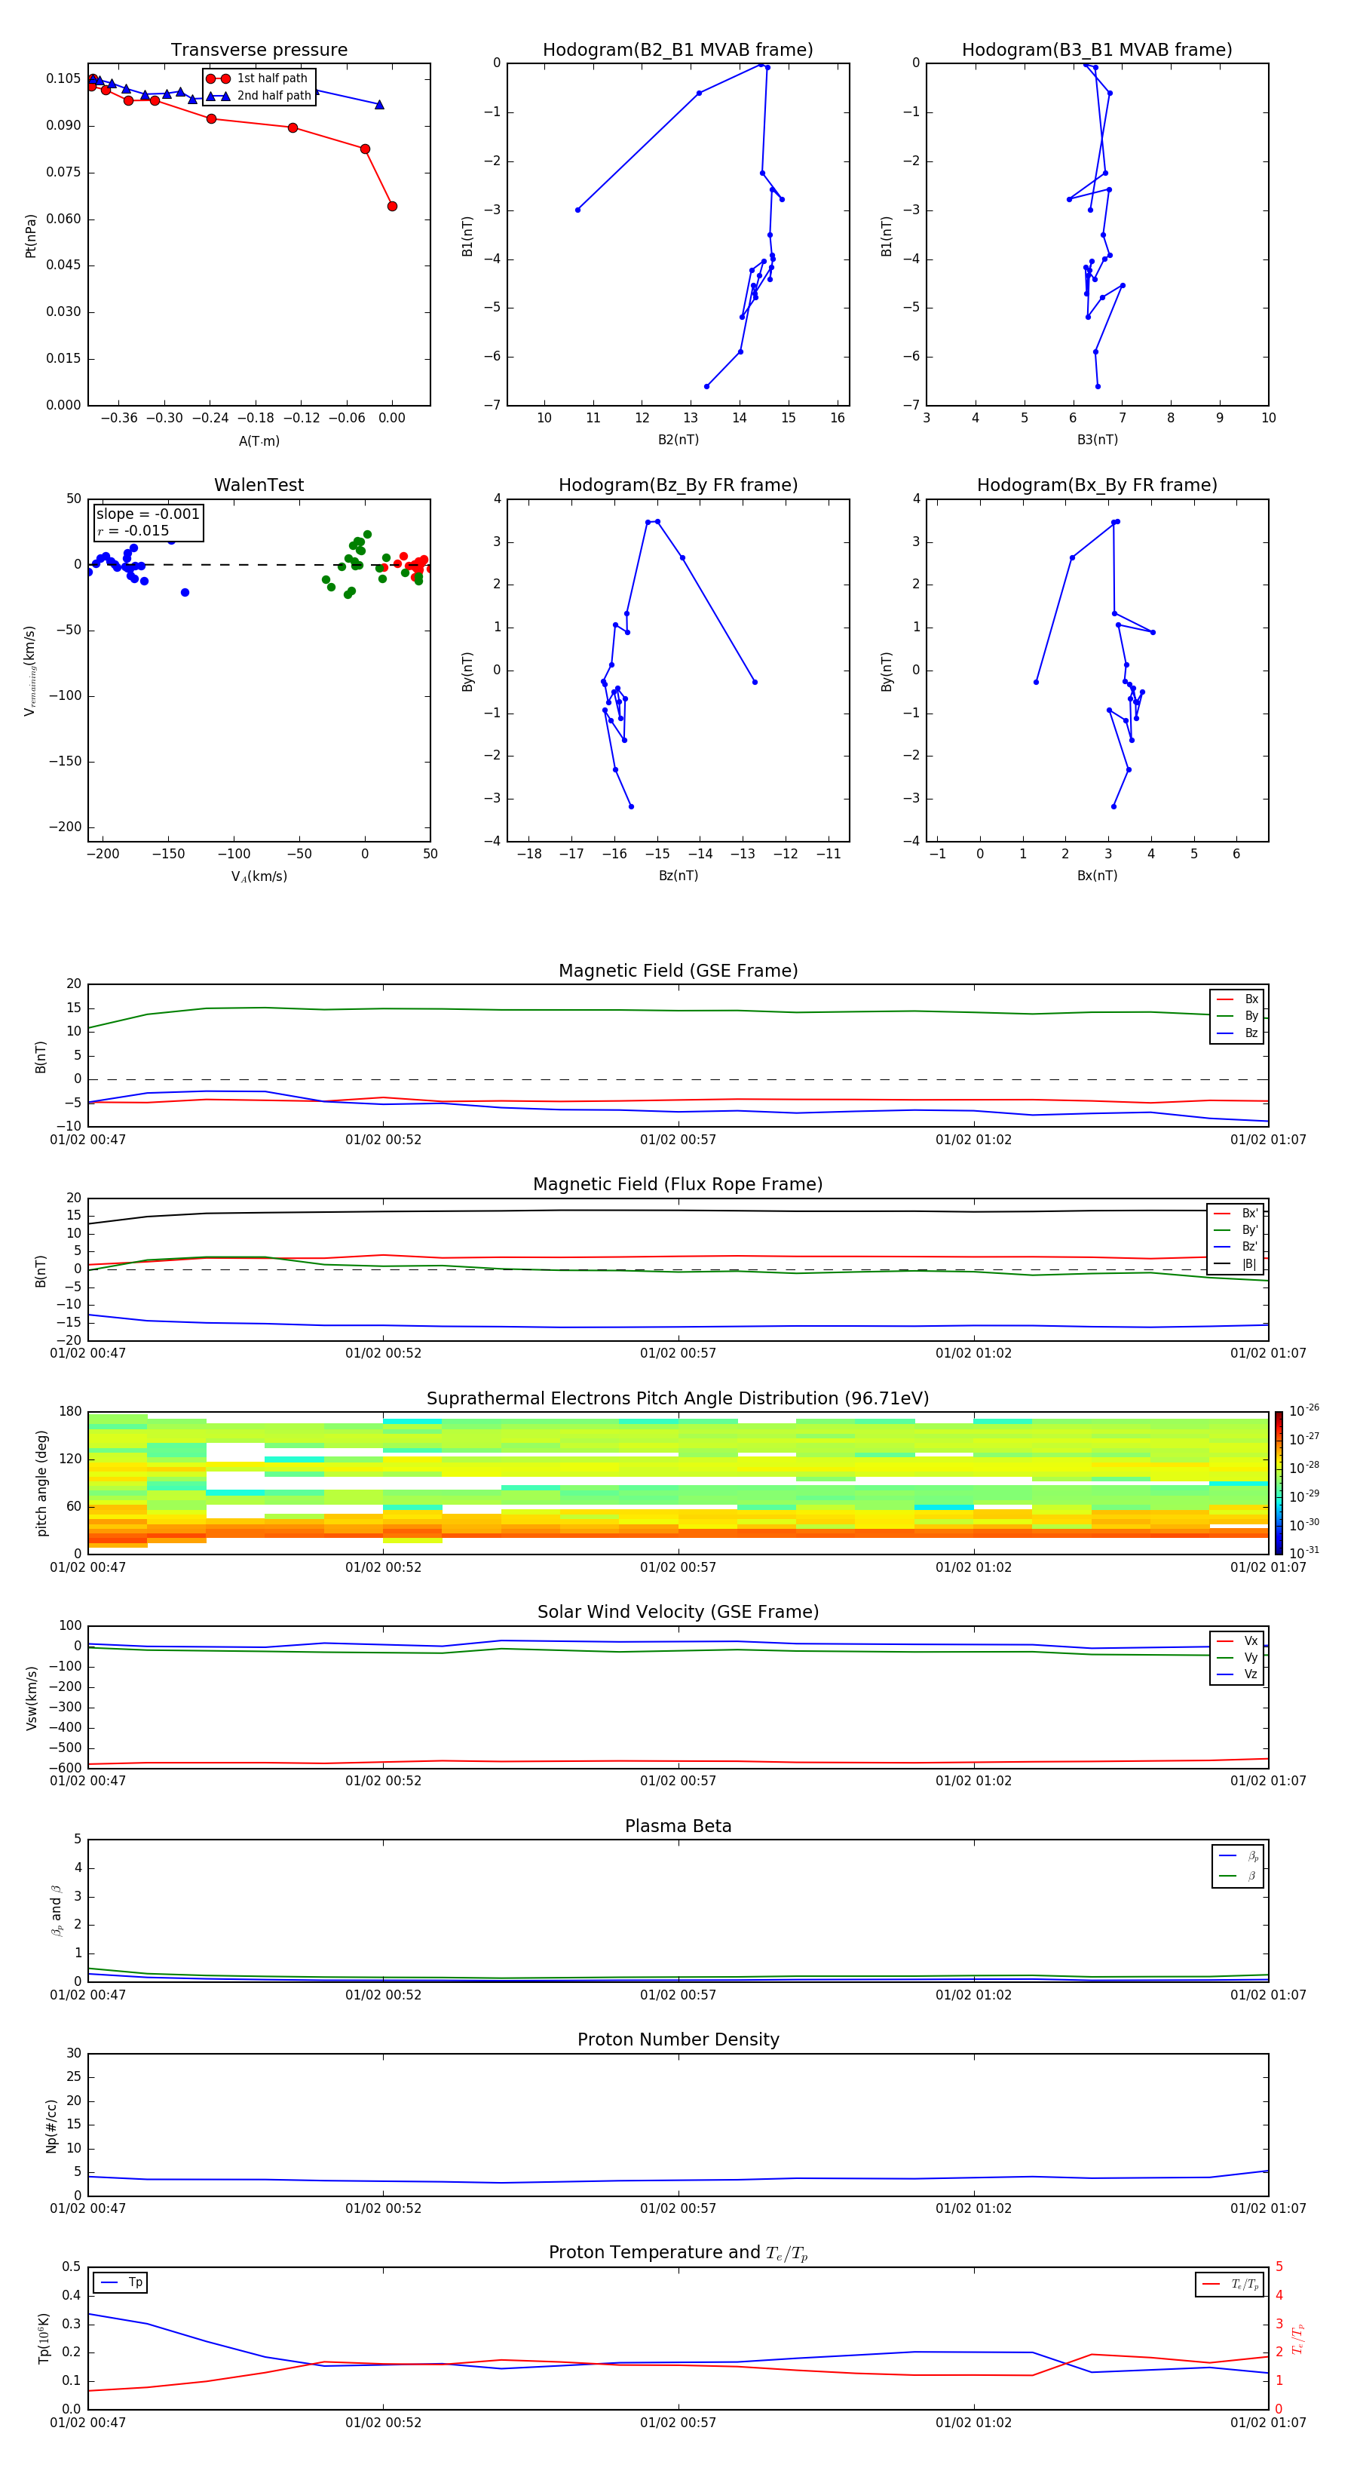
Task: Click the 'Solar Wind Velocity (GSE Frame)' title
Action: (x=678, y=1613)
